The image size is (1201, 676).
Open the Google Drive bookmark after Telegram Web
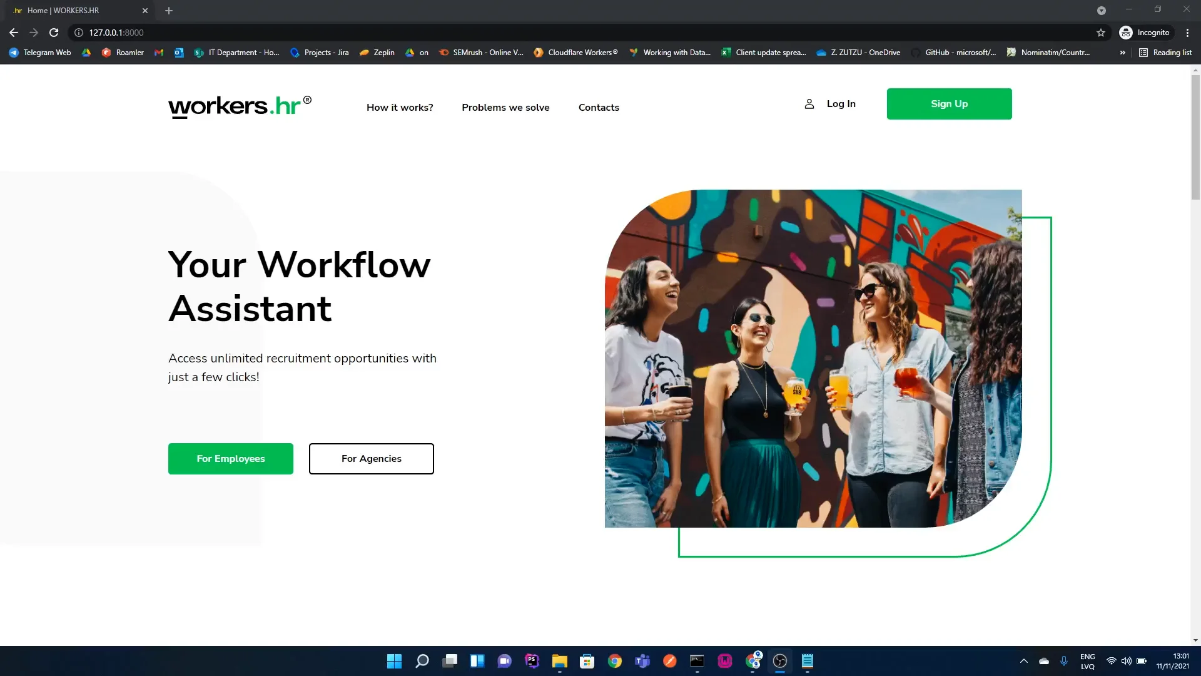86,53
